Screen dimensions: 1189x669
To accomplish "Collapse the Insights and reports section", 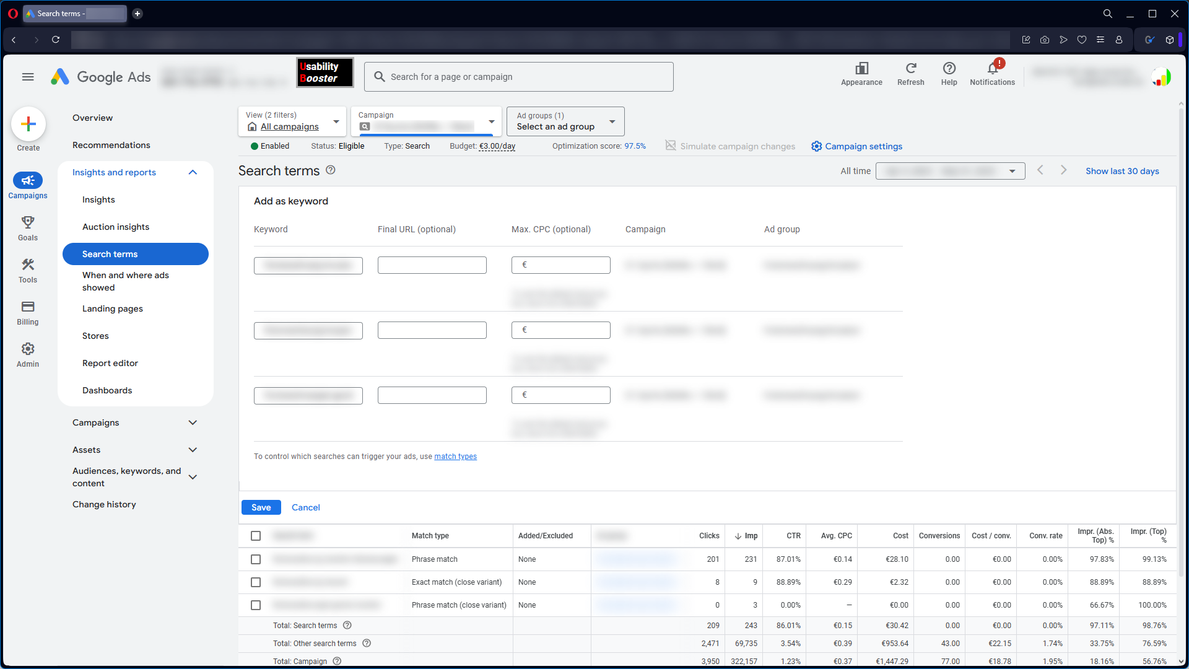I will [x=193, y=172].
